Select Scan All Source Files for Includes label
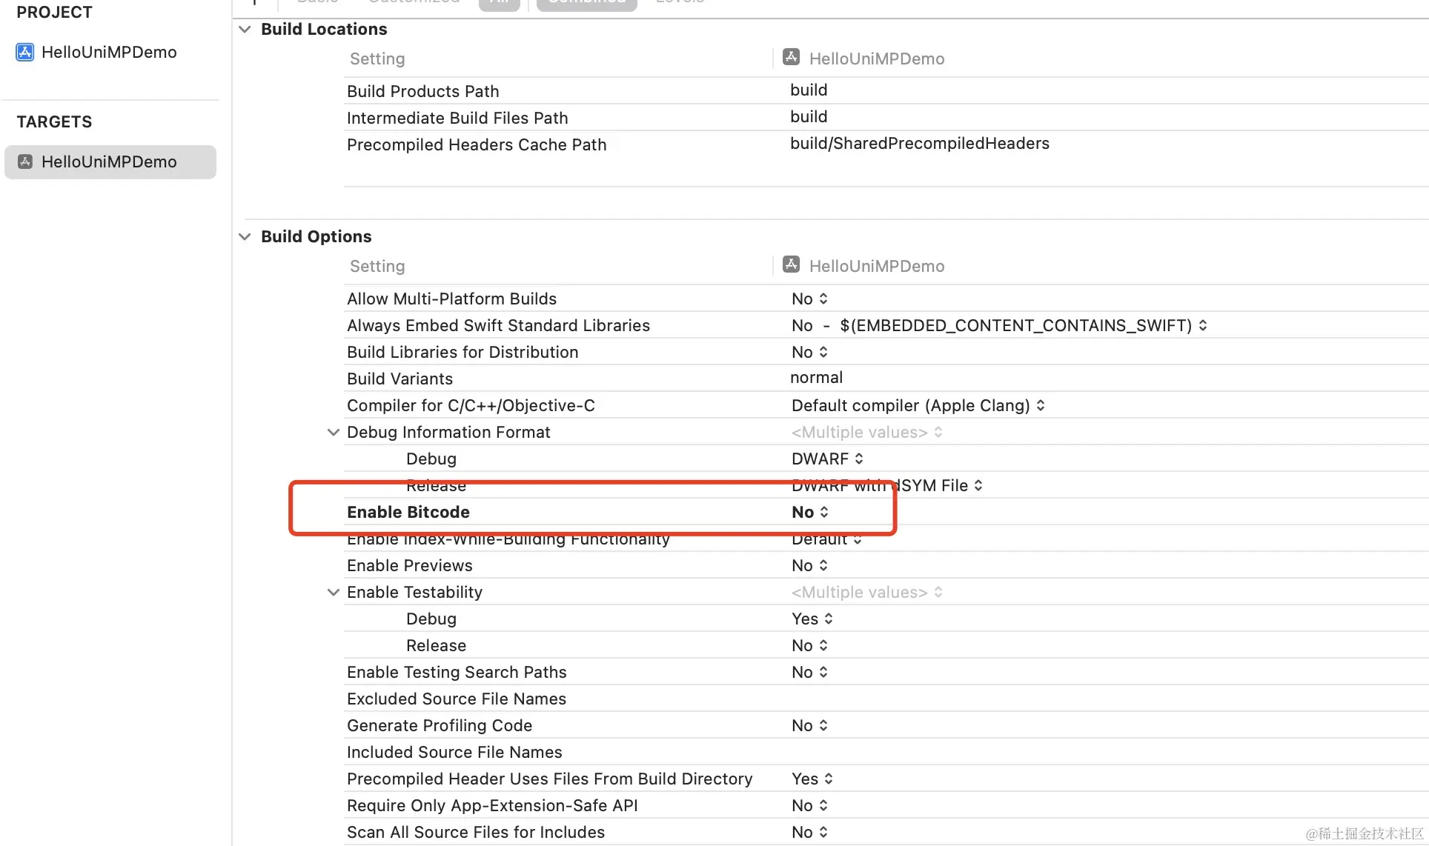The image size is (1429, 846). click(476, 832)
